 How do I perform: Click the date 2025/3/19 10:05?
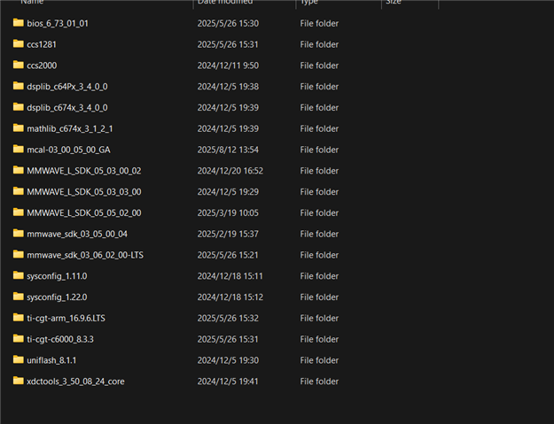tap(228, 213)
